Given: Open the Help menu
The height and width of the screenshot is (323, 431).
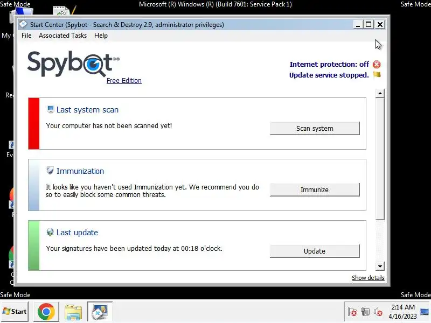Looking at the screenshot, I should (x=101, y=36).
